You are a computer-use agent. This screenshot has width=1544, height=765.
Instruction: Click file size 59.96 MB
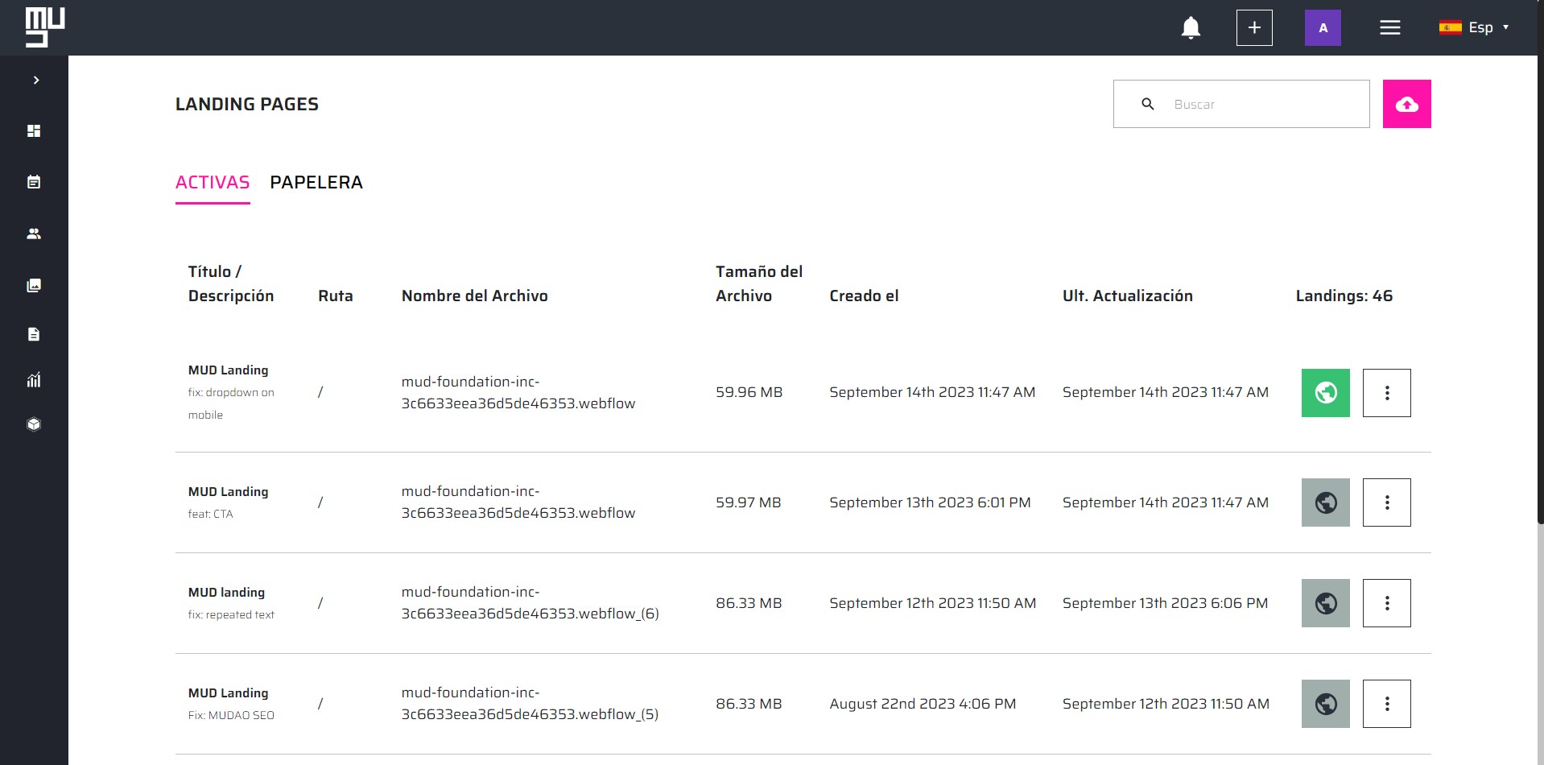tap(749, 392)
